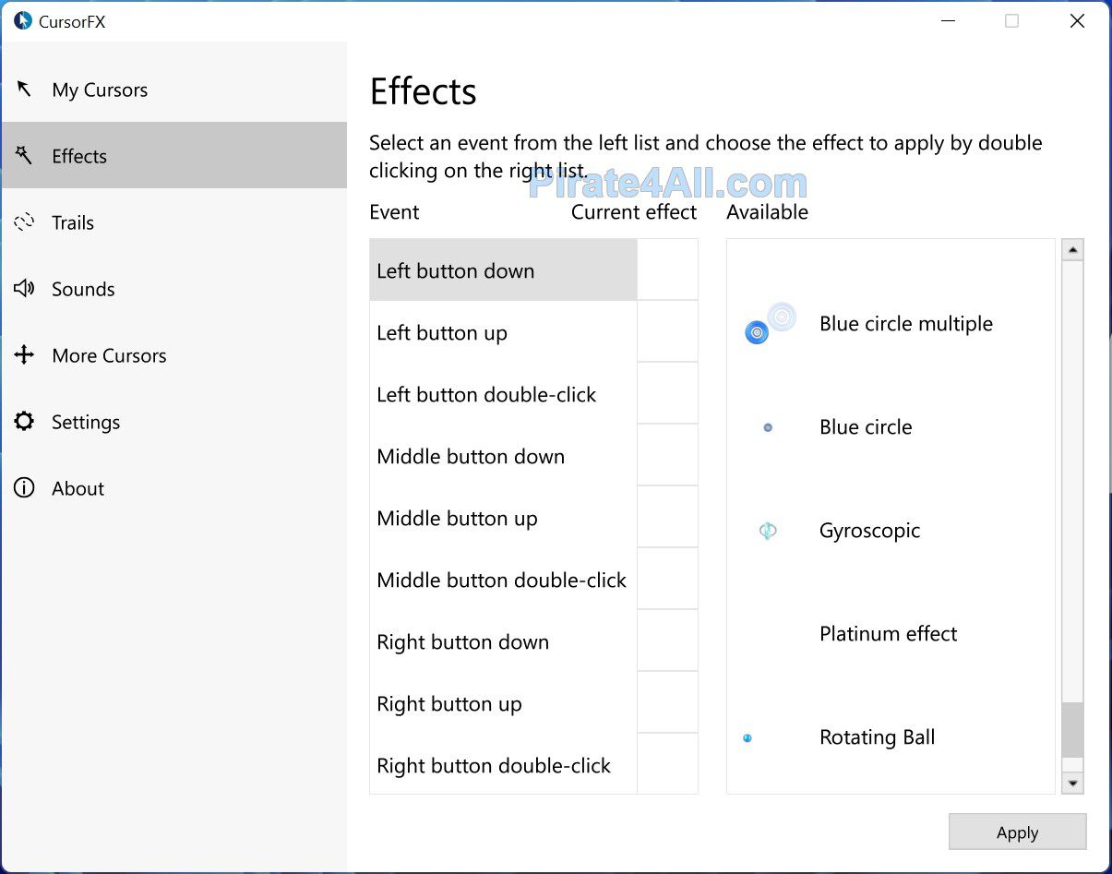This screenshot has height=874, width=1112.
Task: Click the Sounds speaker icon
Action: [24, 289]
